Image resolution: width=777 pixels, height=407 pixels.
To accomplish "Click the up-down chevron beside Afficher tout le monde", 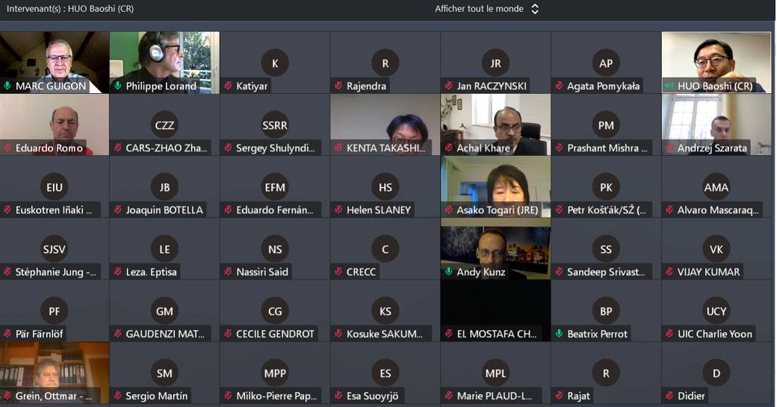I will click(x=535, y=9).
